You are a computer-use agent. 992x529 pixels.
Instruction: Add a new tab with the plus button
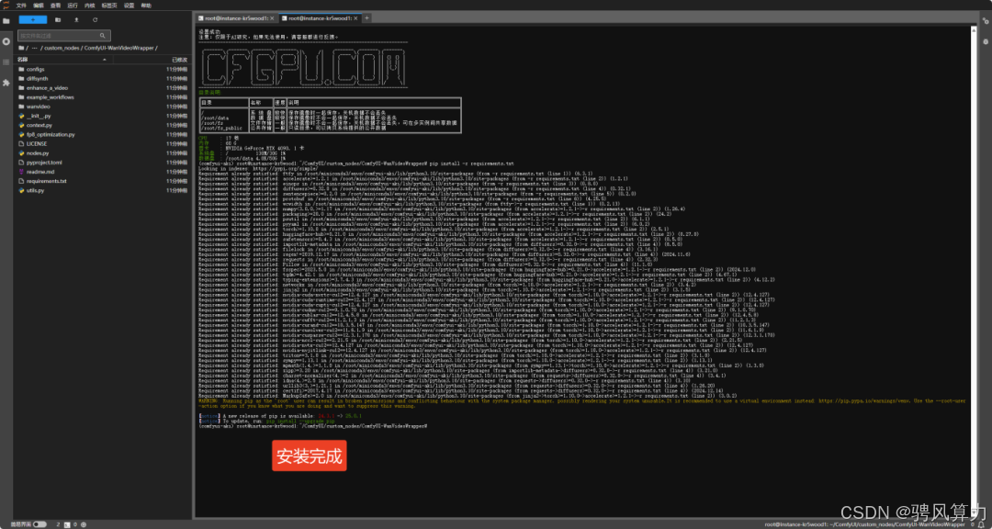(x=366, y=18)
